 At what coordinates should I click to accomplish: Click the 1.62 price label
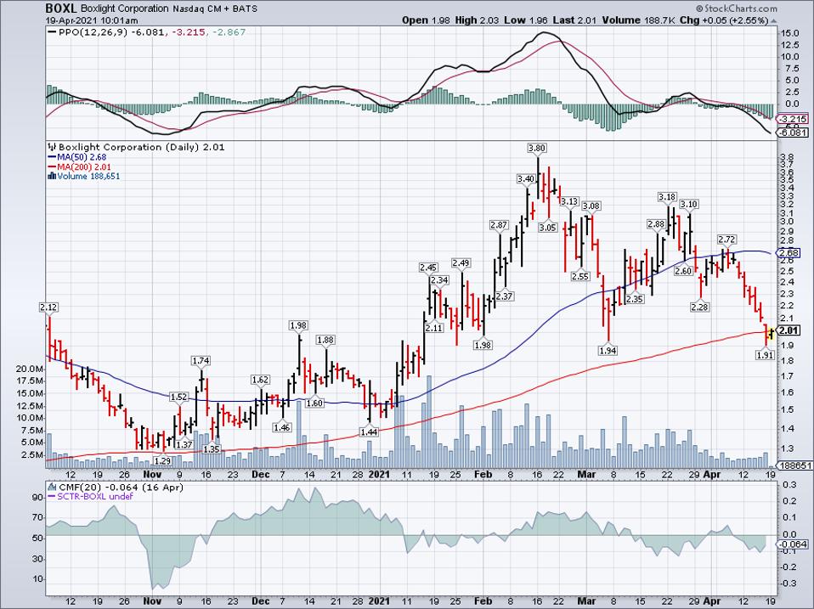[x=260, y=380]
